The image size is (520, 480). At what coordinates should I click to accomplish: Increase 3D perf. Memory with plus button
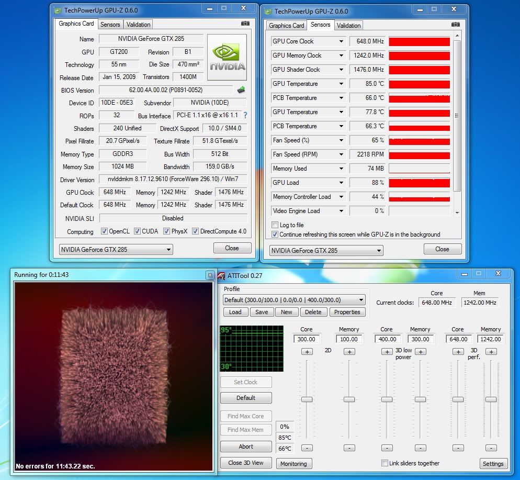491,352
